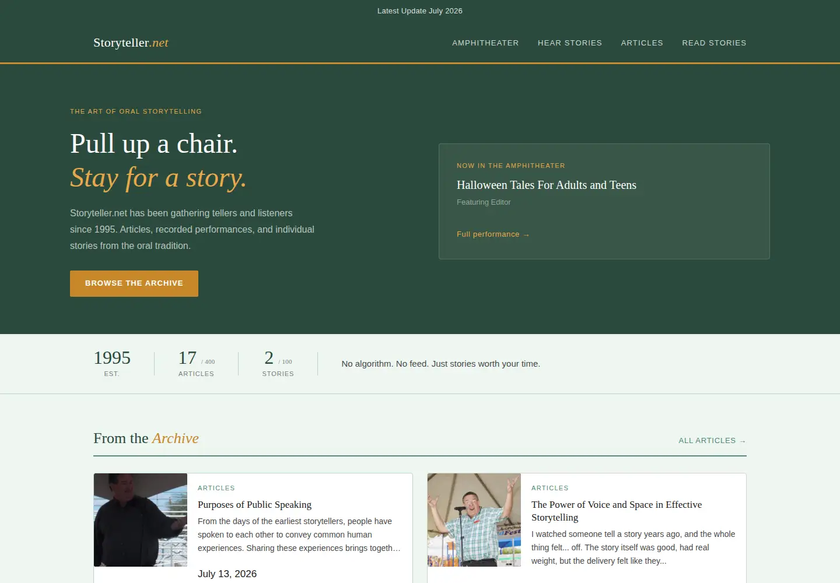Click the Purposes of Public Speaking thumbnail
This screenshot has height=583, width=840.
coord(141,520)
